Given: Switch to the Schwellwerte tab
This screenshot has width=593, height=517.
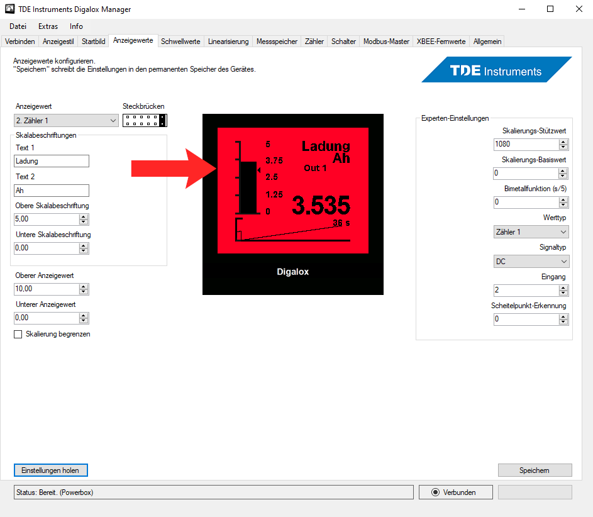Looking at the screenshot, I should (180, 42).
